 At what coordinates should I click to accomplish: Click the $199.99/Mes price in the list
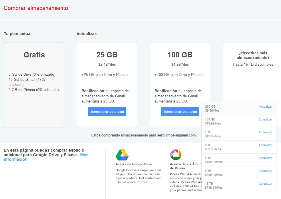pos(214,162)
